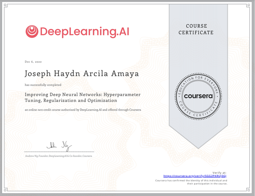Click "Coursera has confirmed the identity" line
255x196 pixels.
[x=191, y=180]
